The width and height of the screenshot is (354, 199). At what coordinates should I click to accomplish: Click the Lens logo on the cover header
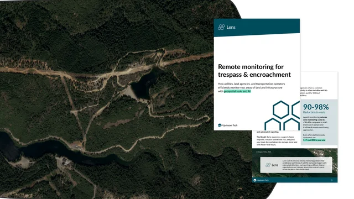(x=227, y=27)
